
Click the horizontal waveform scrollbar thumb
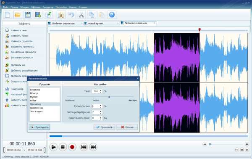pos(56,136)
